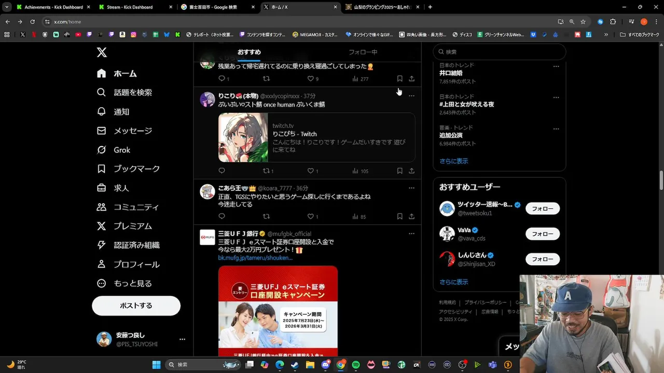This screenshot has height=373, width=664.
Task: Open コミュニティ (Communities) in the sidebar
Action: pyautogui.click(x=128, y=207)
